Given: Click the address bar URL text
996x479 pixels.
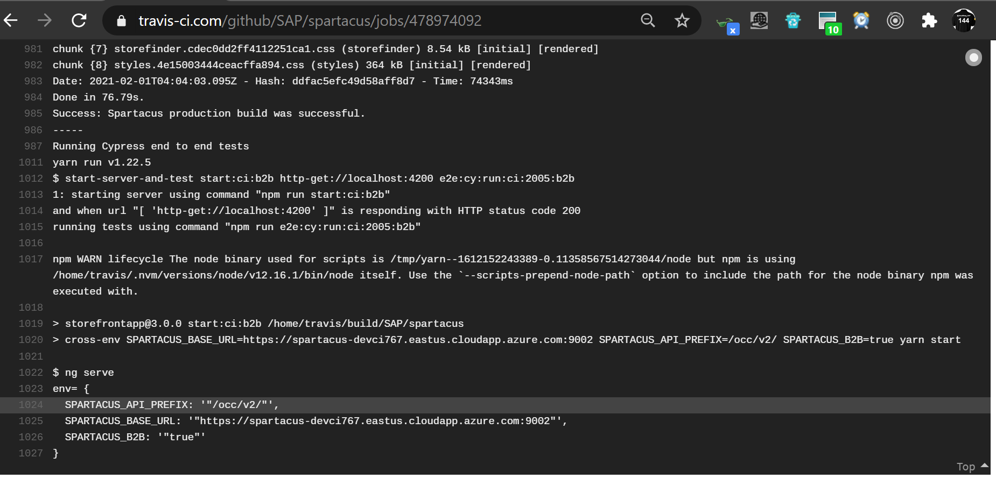Looking at the screenshot, I should coord(310,21).
